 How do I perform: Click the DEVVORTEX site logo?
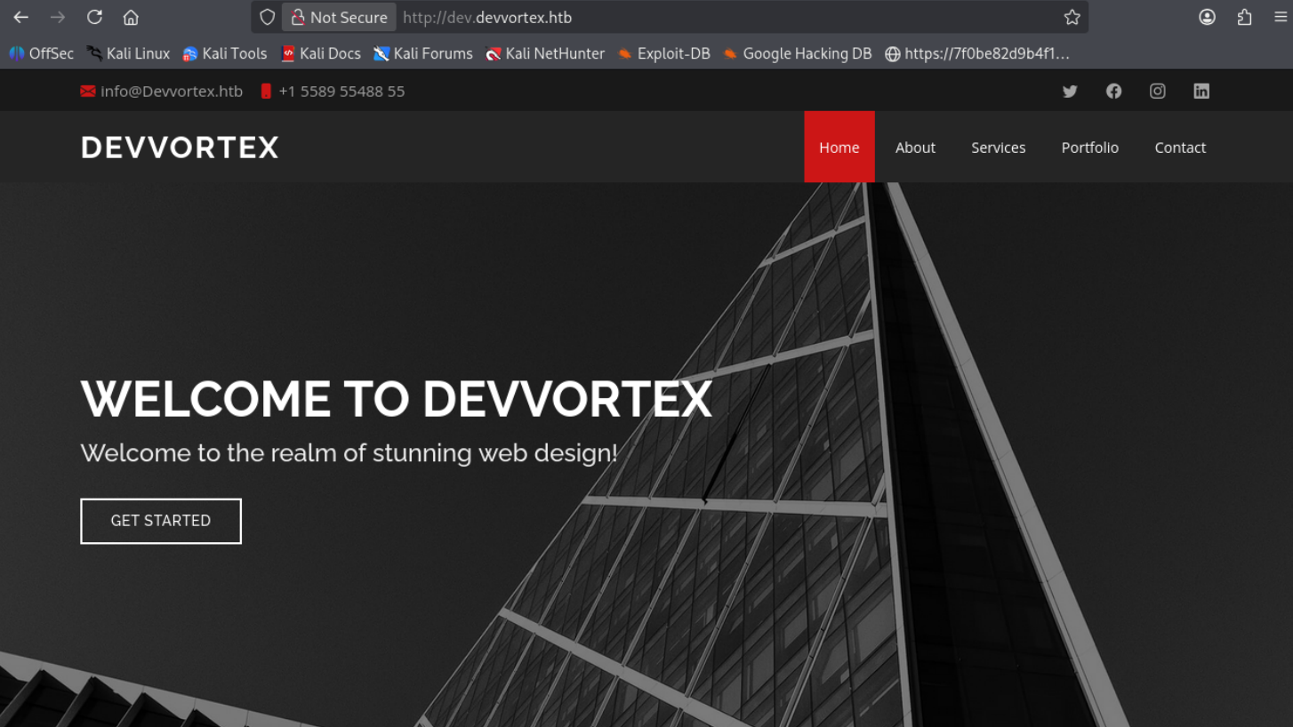[x=180, y=148]
